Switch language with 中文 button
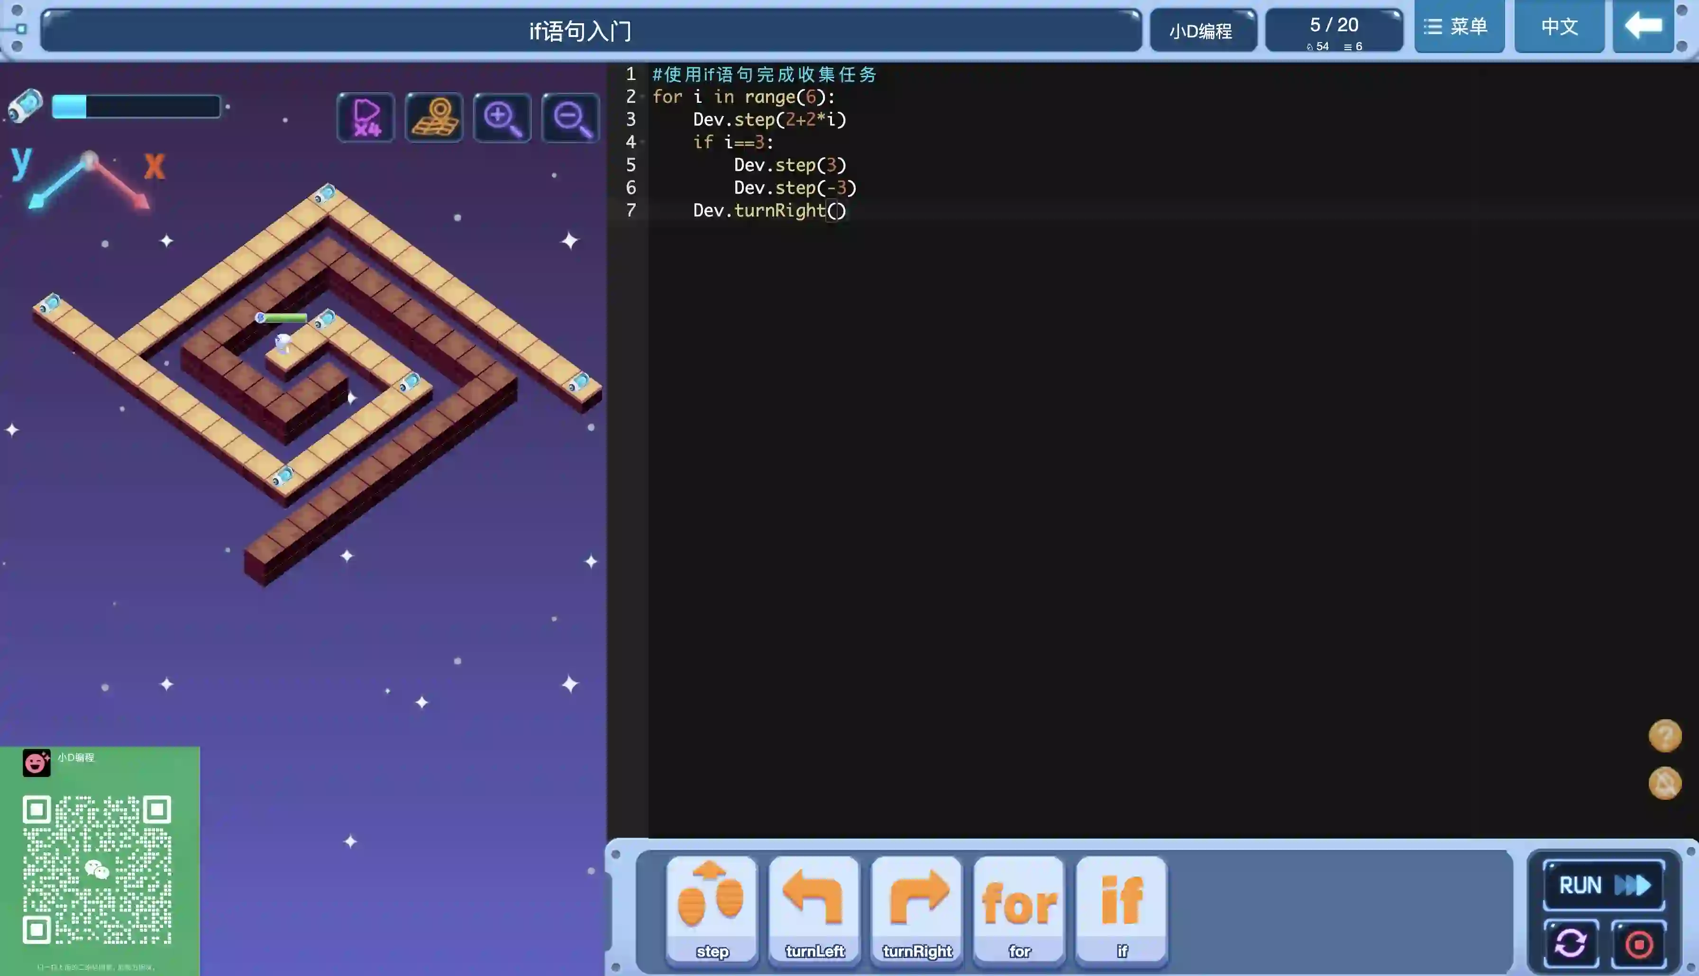Screen dimensions: 1699x976 point(1559,27)
